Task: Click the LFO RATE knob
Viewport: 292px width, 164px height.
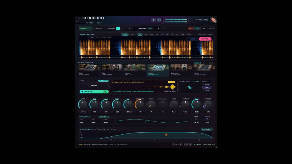Action: click(196, 119)
